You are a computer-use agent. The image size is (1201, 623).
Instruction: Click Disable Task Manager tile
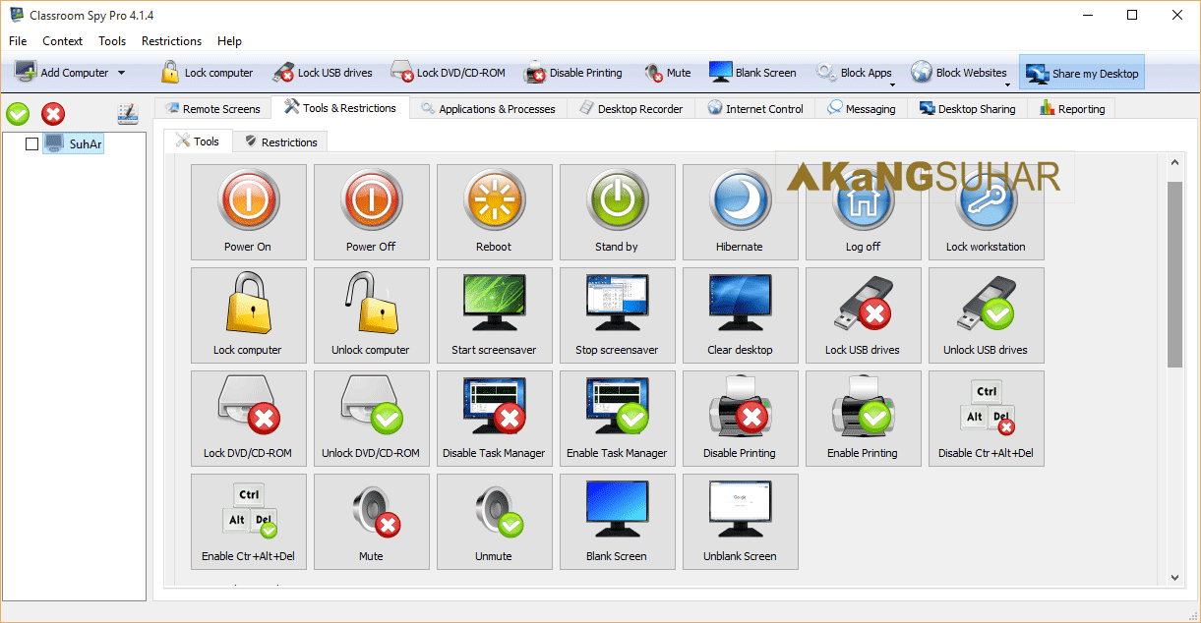point(494,418)
